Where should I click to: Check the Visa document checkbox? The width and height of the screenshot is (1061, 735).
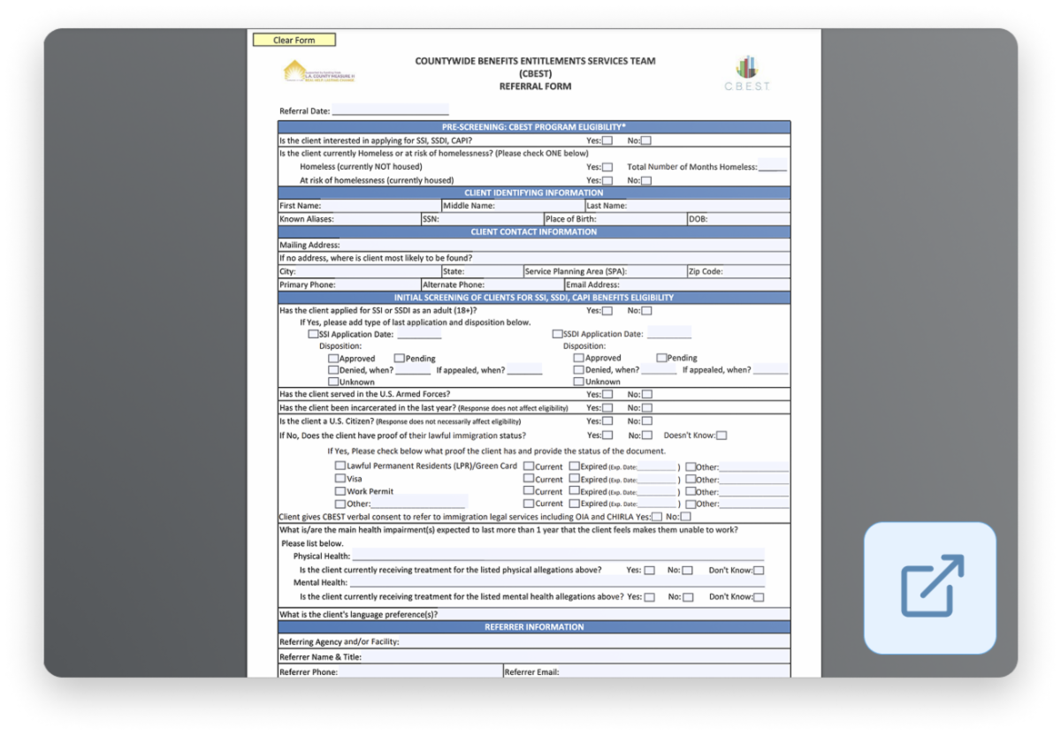[x=340, y=479]
